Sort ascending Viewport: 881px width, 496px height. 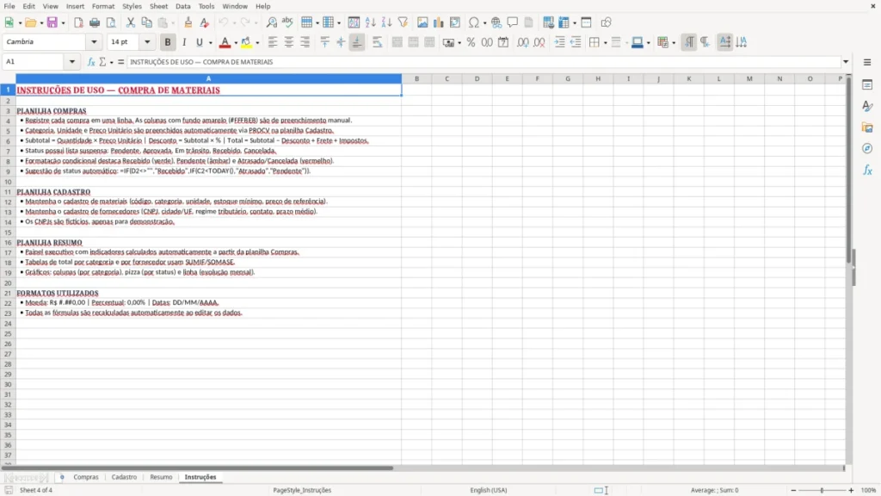(x=370, y=22)
